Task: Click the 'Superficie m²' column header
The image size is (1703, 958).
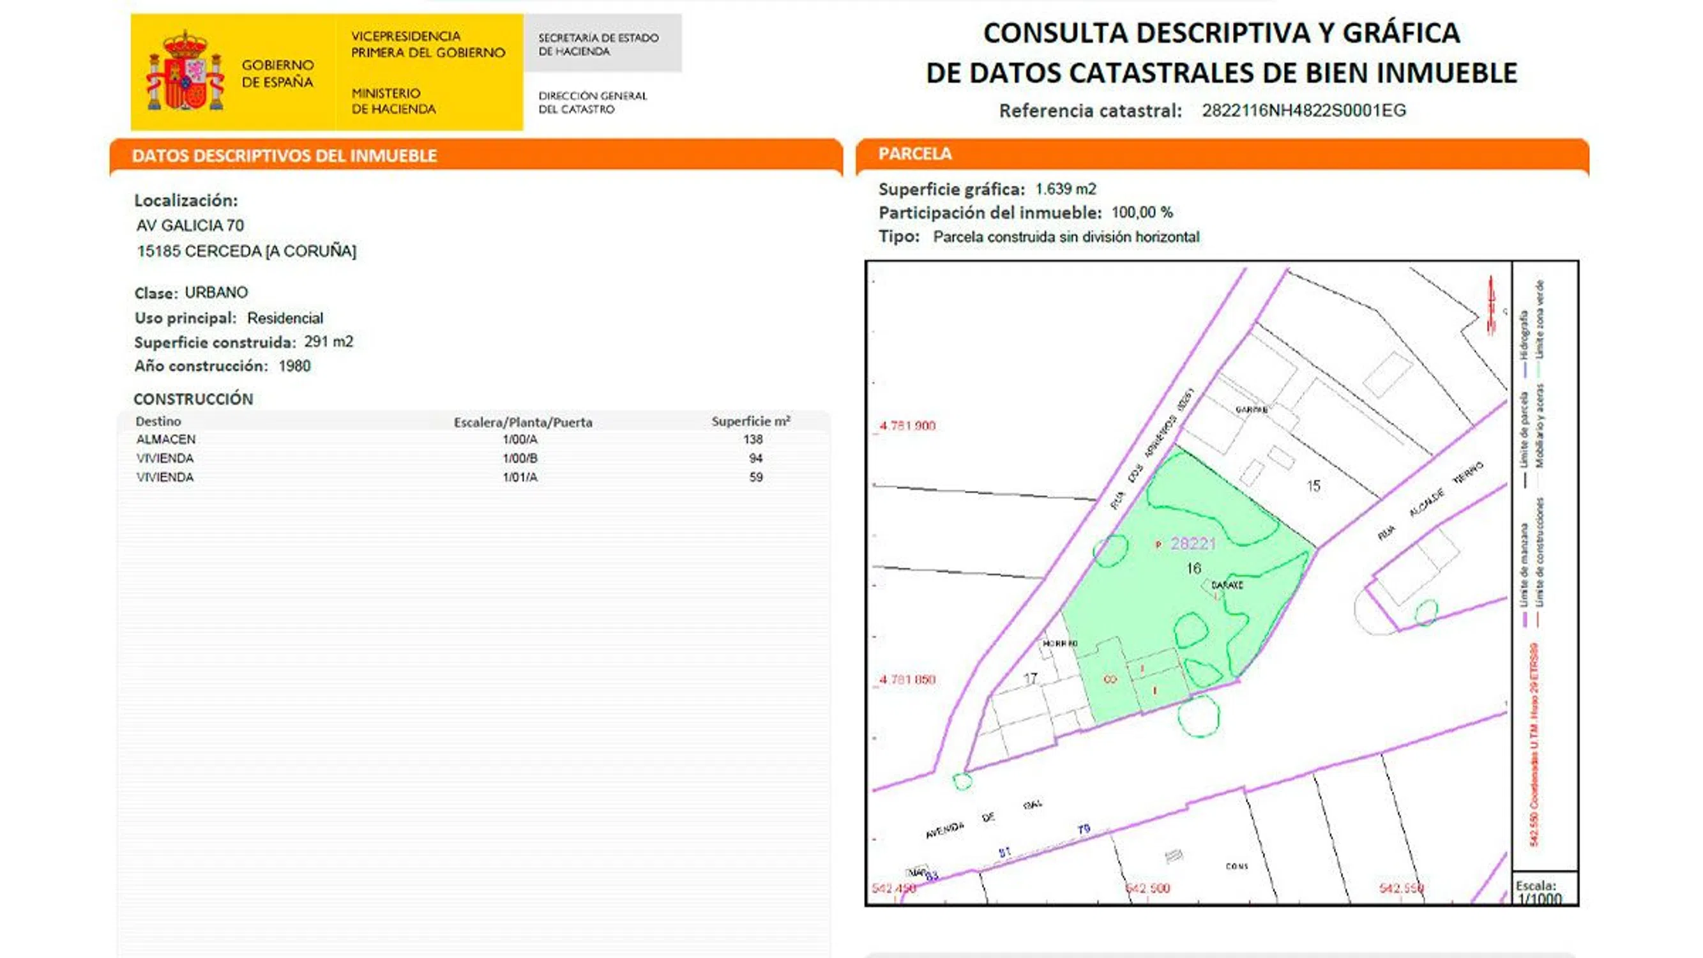Action: [x=750, y=421]
